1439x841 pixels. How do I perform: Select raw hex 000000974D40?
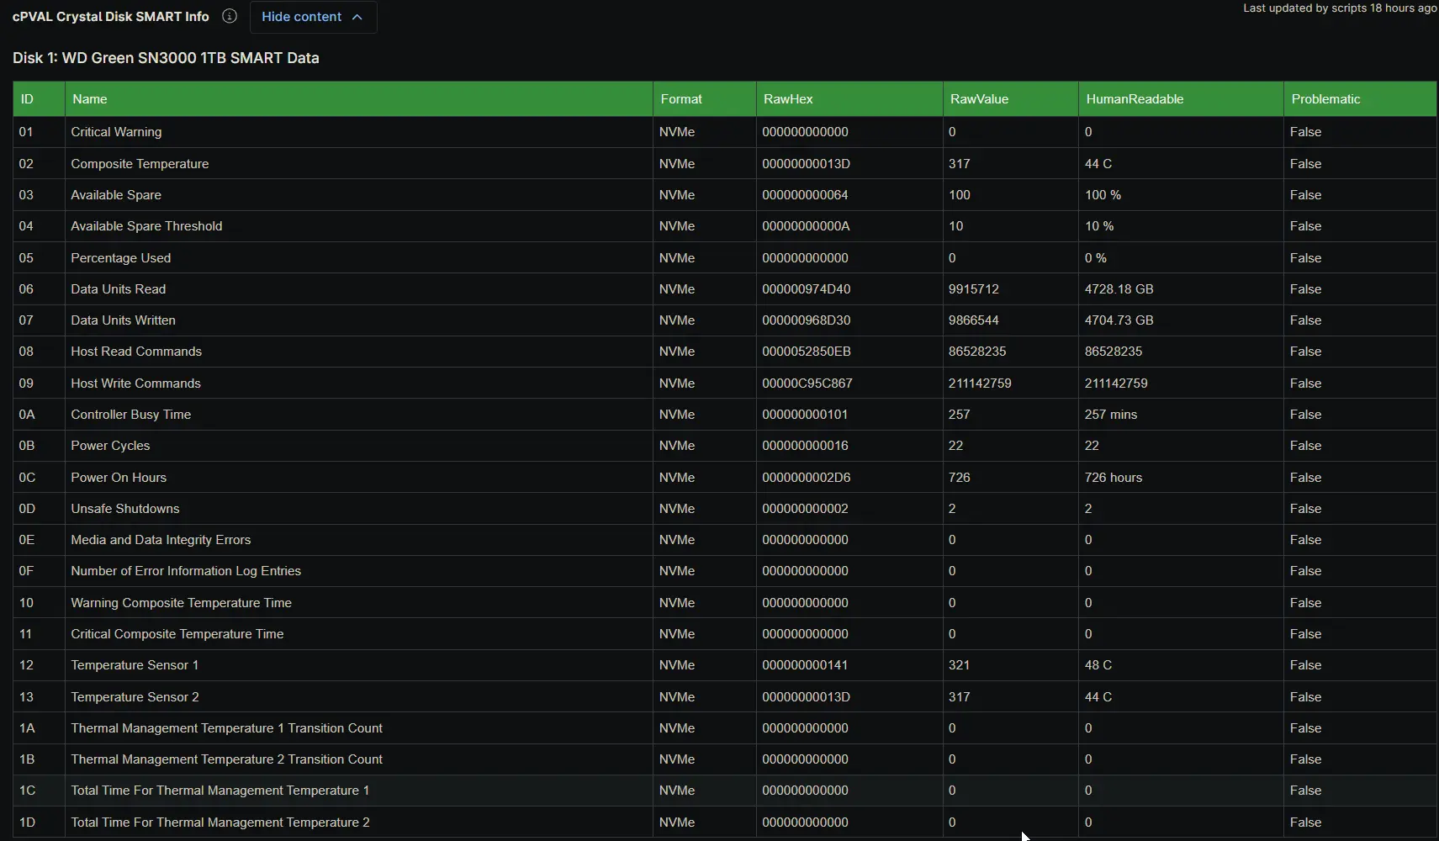click(806, 289)
